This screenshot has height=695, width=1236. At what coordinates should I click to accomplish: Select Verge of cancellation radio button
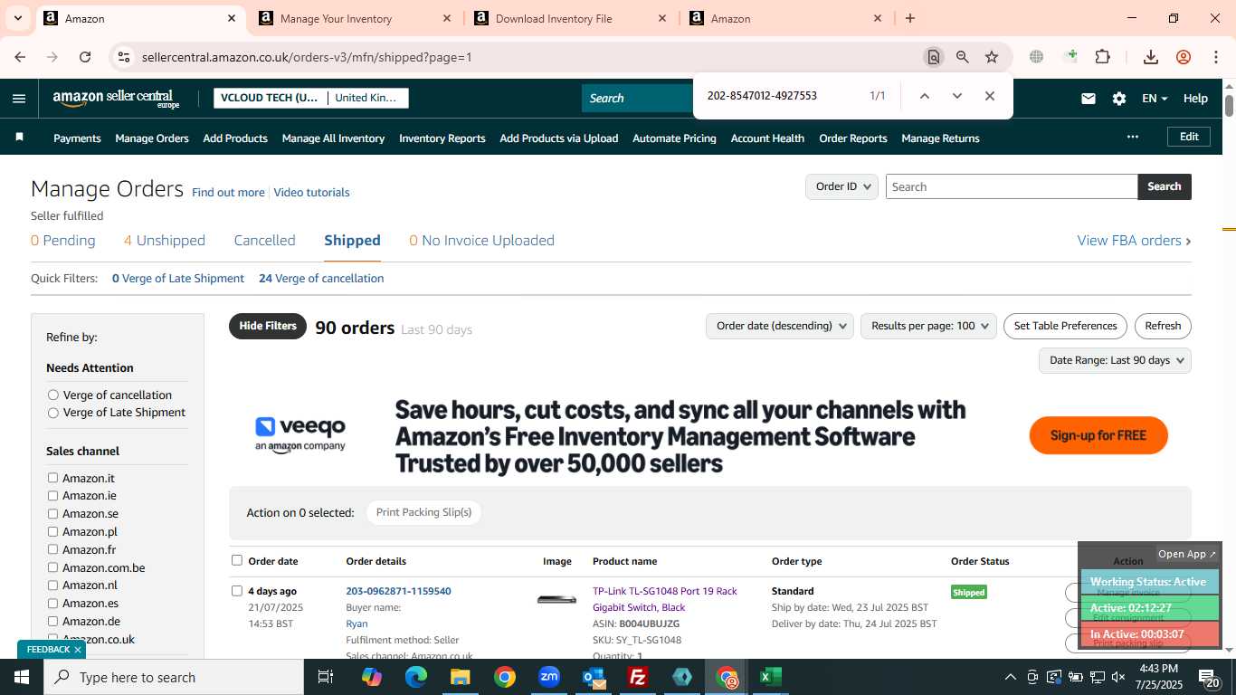[x=53, y=395]
